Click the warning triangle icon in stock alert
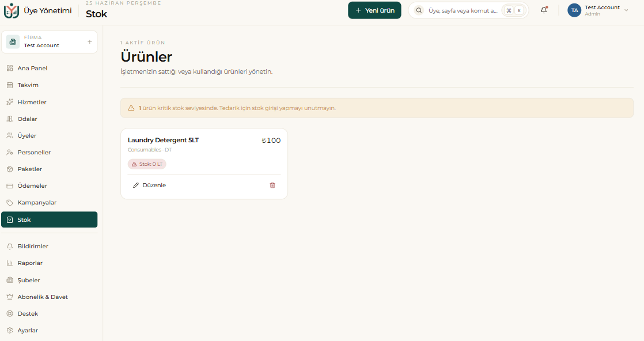The image size is (644, 341). (131, 108)
